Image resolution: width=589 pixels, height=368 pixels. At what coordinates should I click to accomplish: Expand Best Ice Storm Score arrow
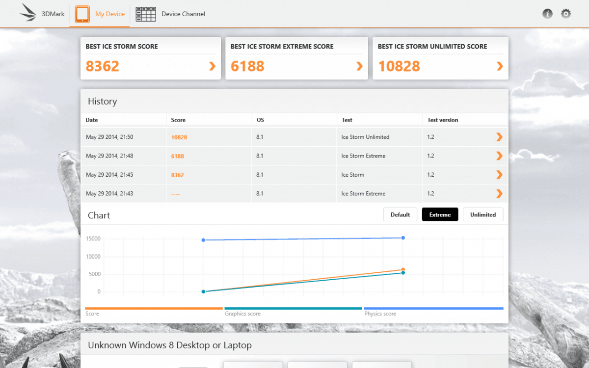[x=212, y=66]
